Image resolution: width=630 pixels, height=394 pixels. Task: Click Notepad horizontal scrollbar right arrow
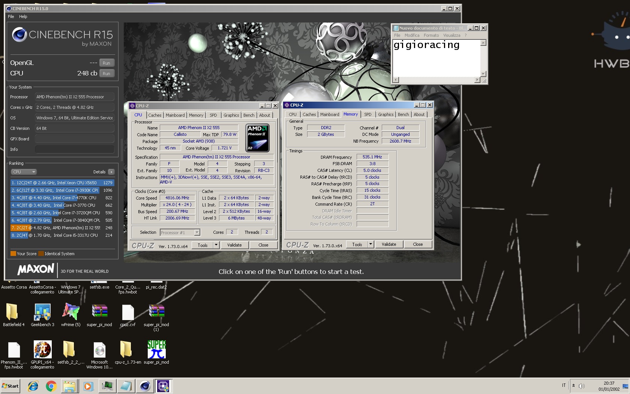[477, 80]
